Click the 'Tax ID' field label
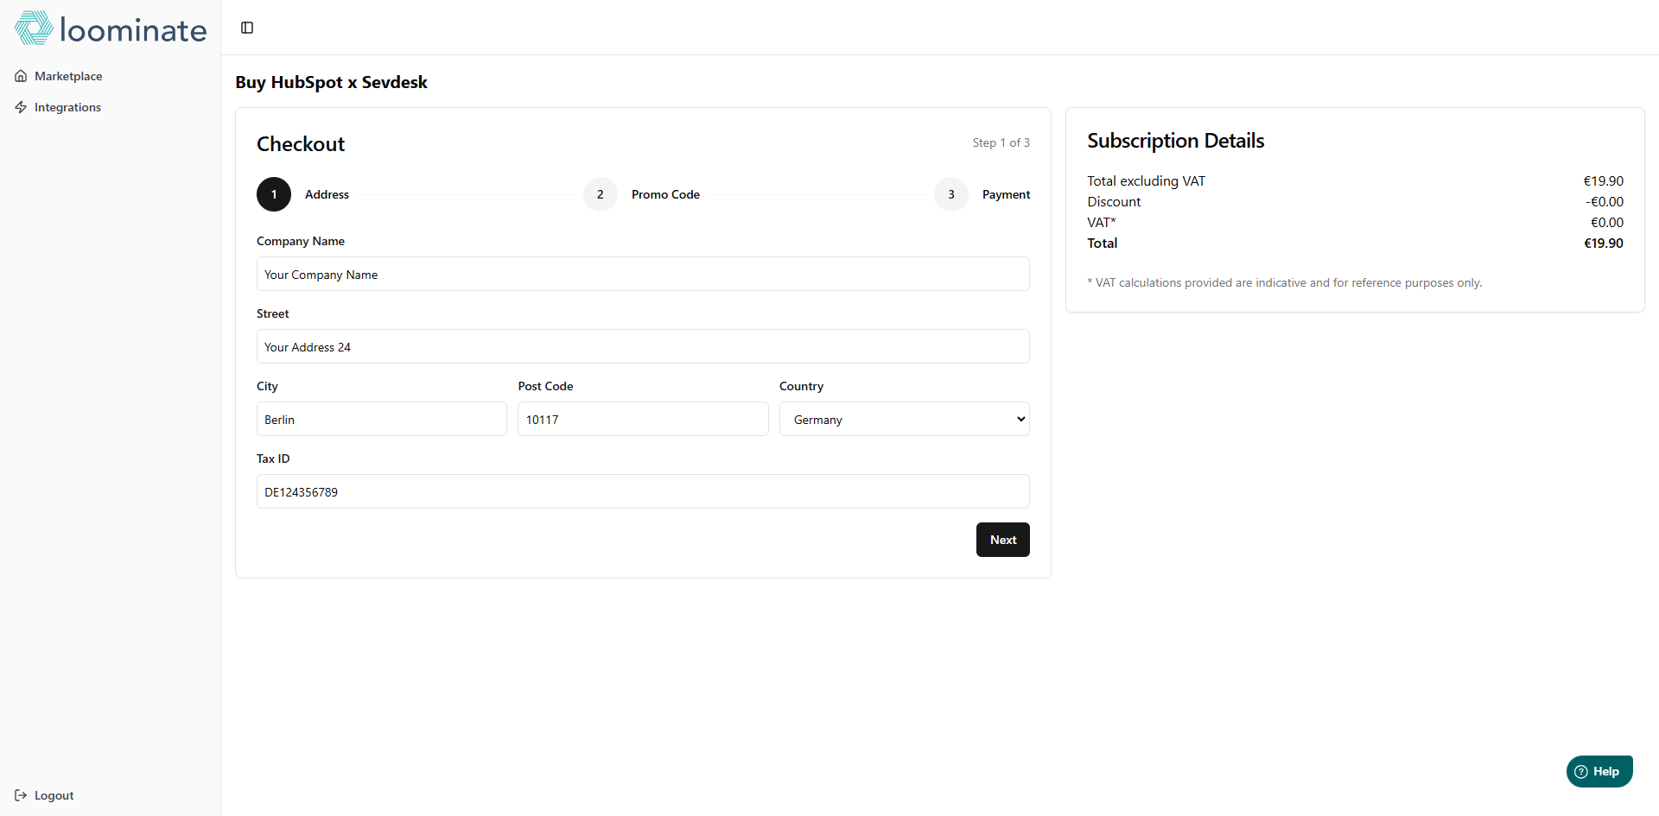Viewport: 1659px width, 816px height. (x=273, y=459)
